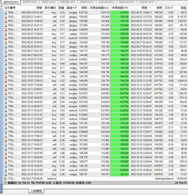The image size is (188, 195).
Task: Go to the NZDUSD,M15 chart tab
Action: 126,2
